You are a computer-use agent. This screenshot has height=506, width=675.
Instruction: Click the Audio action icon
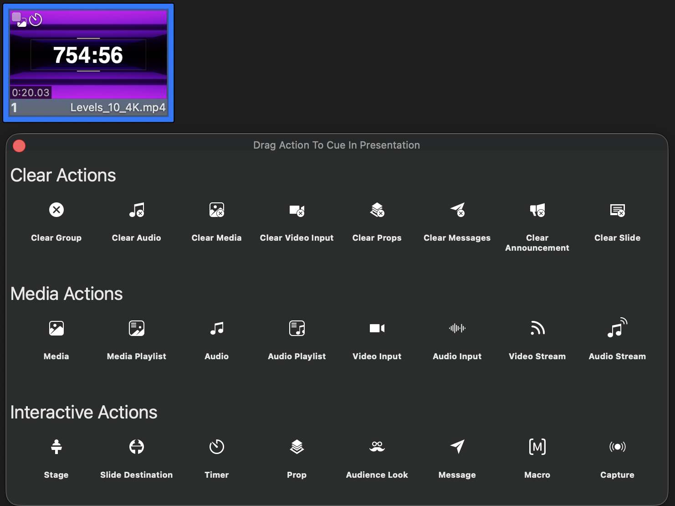[x=217, y=328]
